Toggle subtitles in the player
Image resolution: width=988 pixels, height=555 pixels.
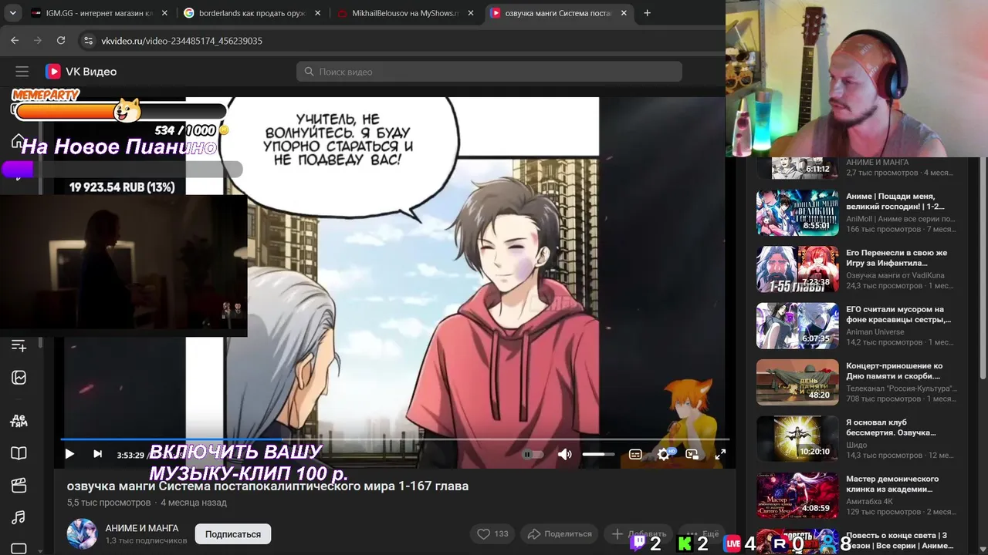pos(635,454)
